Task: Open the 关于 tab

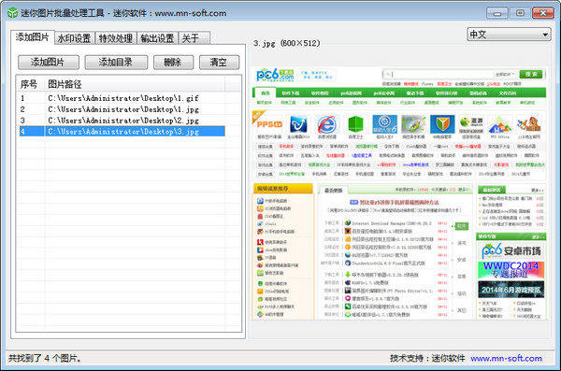Action: pos(194,38)
